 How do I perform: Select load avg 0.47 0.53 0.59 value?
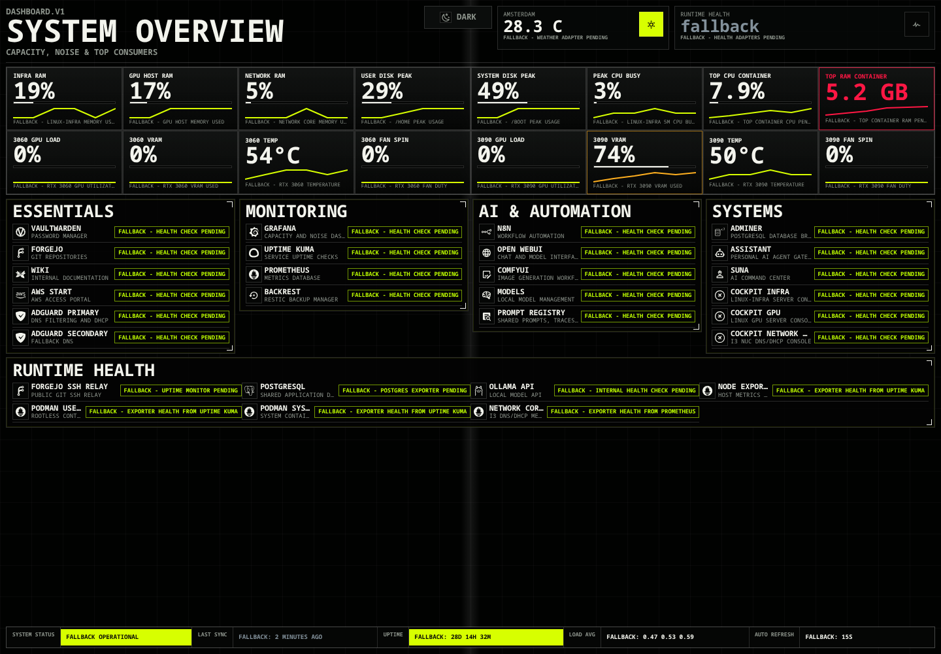pos(650,637)
